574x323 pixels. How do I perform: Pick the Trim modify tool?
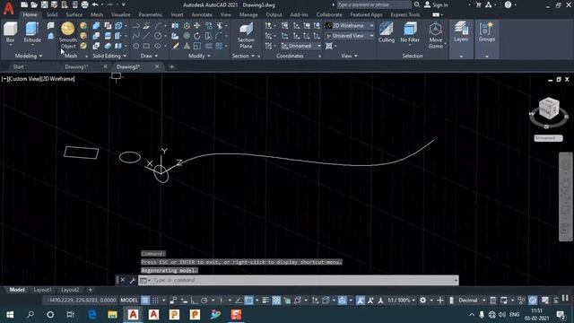point(219,26)
